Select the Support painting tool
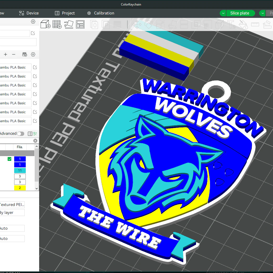 (208, 24)
